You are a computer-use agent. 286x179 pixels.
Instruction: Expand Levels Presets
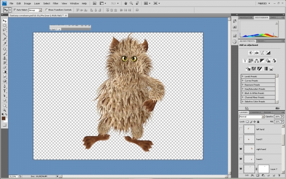[243, 76]
